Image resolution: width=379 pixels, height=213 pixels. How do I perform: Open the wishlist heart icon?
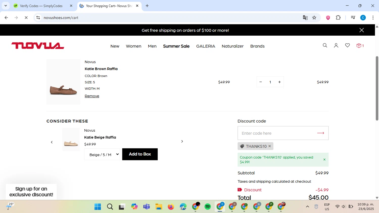click(x=347, y=45)
